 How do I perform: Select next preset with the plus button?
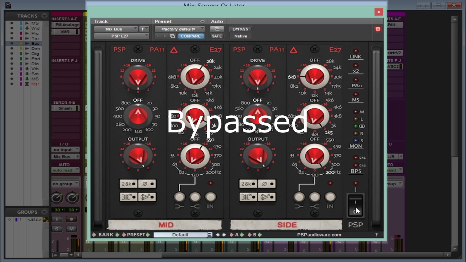pyautogui.click(x=165, y=36)
